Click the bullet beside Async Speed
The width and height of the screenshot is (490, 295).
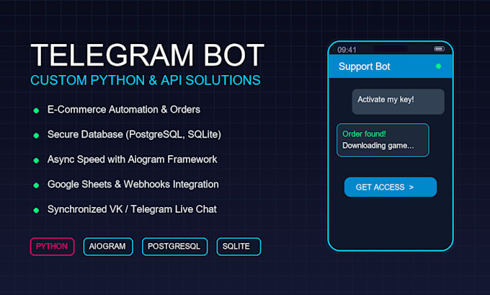36,160
